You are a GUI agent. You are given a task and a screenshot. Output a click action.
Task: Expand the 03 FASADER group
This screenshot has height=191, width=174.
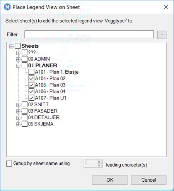click(18, 111)
